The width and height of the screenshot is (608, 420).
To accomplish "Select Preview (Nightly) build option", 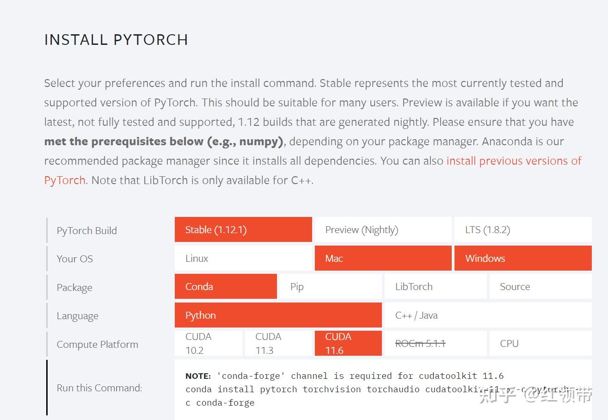I will [x=383, y=229].
